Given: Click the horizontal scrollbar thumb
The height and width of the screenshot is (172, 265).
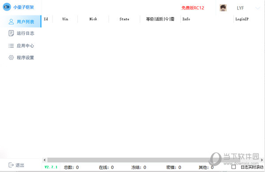Looking at the screenshot, I should [144, 160].
